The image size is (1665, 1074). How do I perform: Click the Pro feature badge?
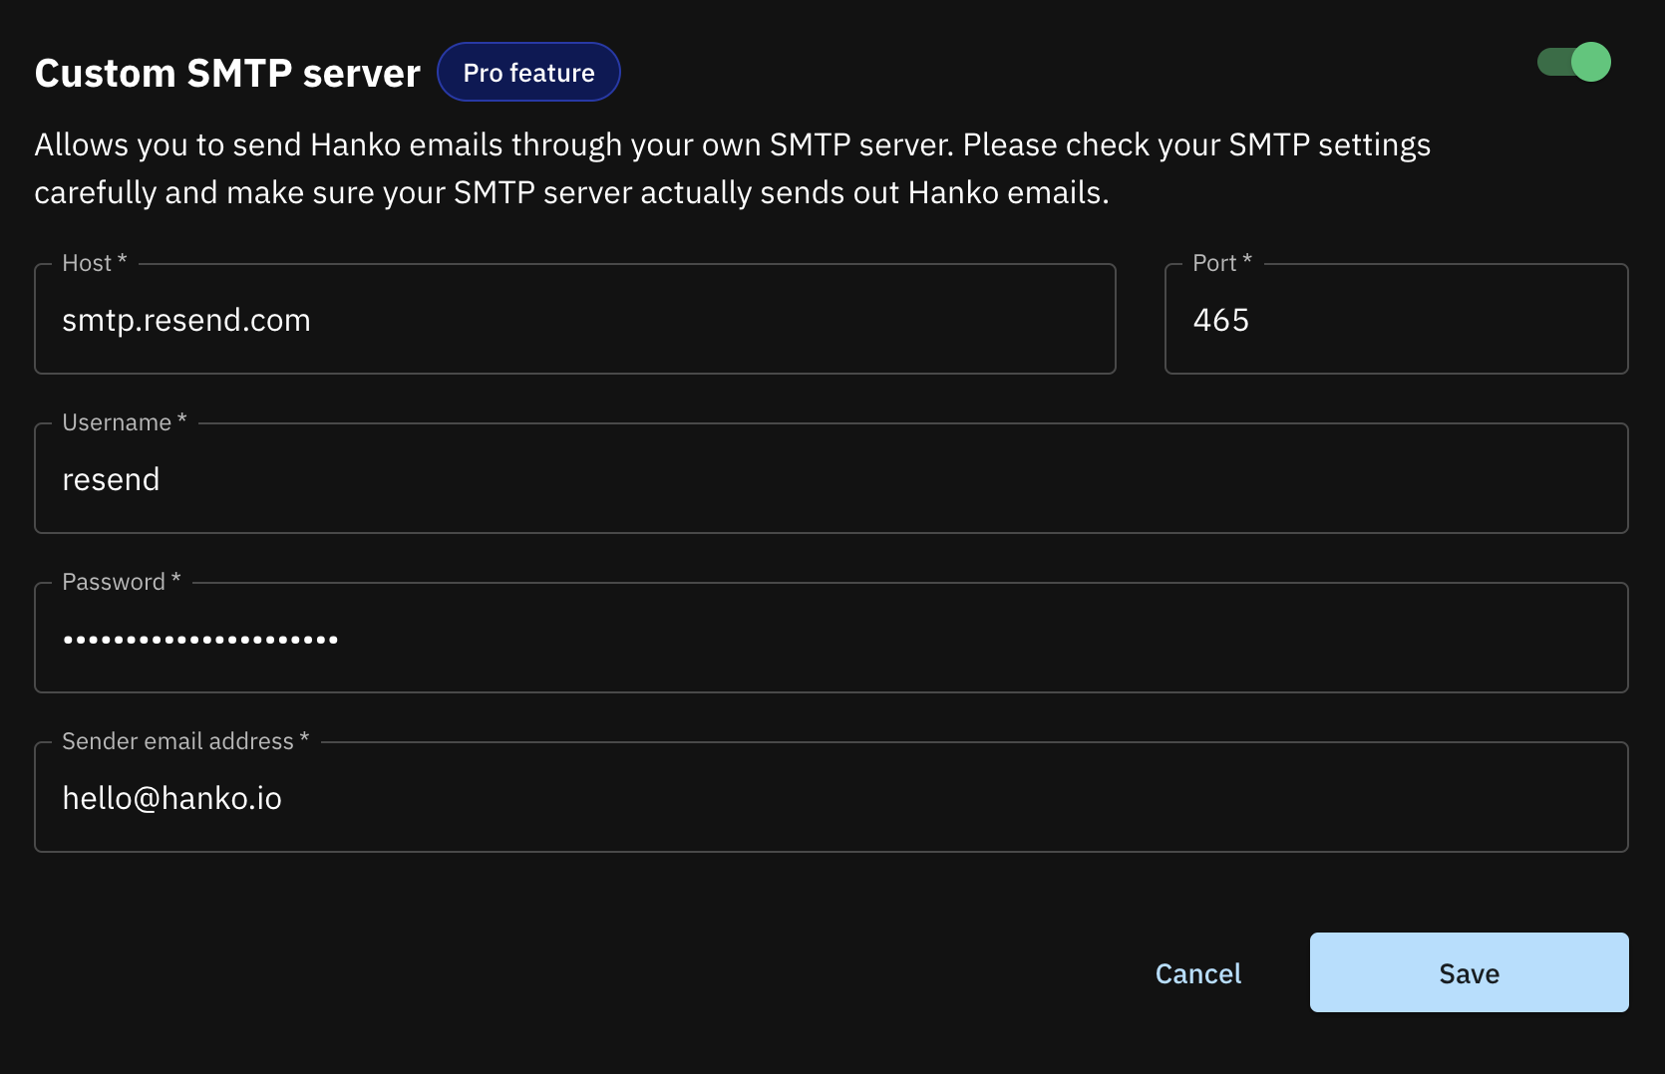click(x=528, y=72)
